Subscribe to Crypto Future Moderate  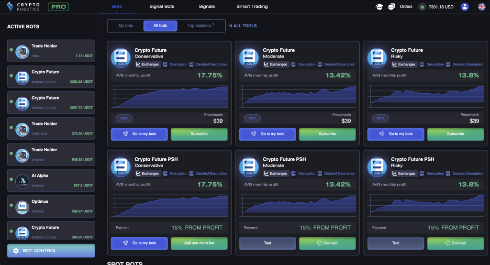coord(327,134)
